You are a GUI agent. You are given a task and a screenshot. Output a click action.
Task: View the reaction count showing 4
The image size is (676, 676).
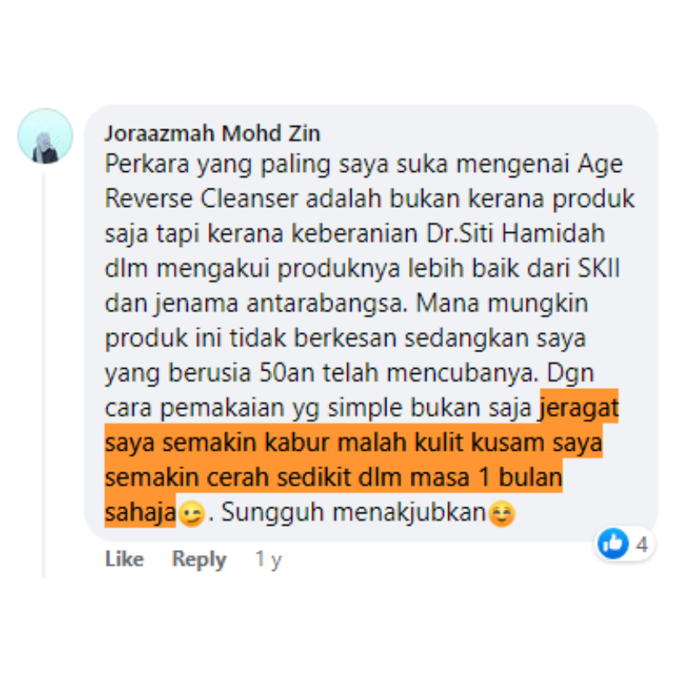pyautogui.click(x=642, y=544)
